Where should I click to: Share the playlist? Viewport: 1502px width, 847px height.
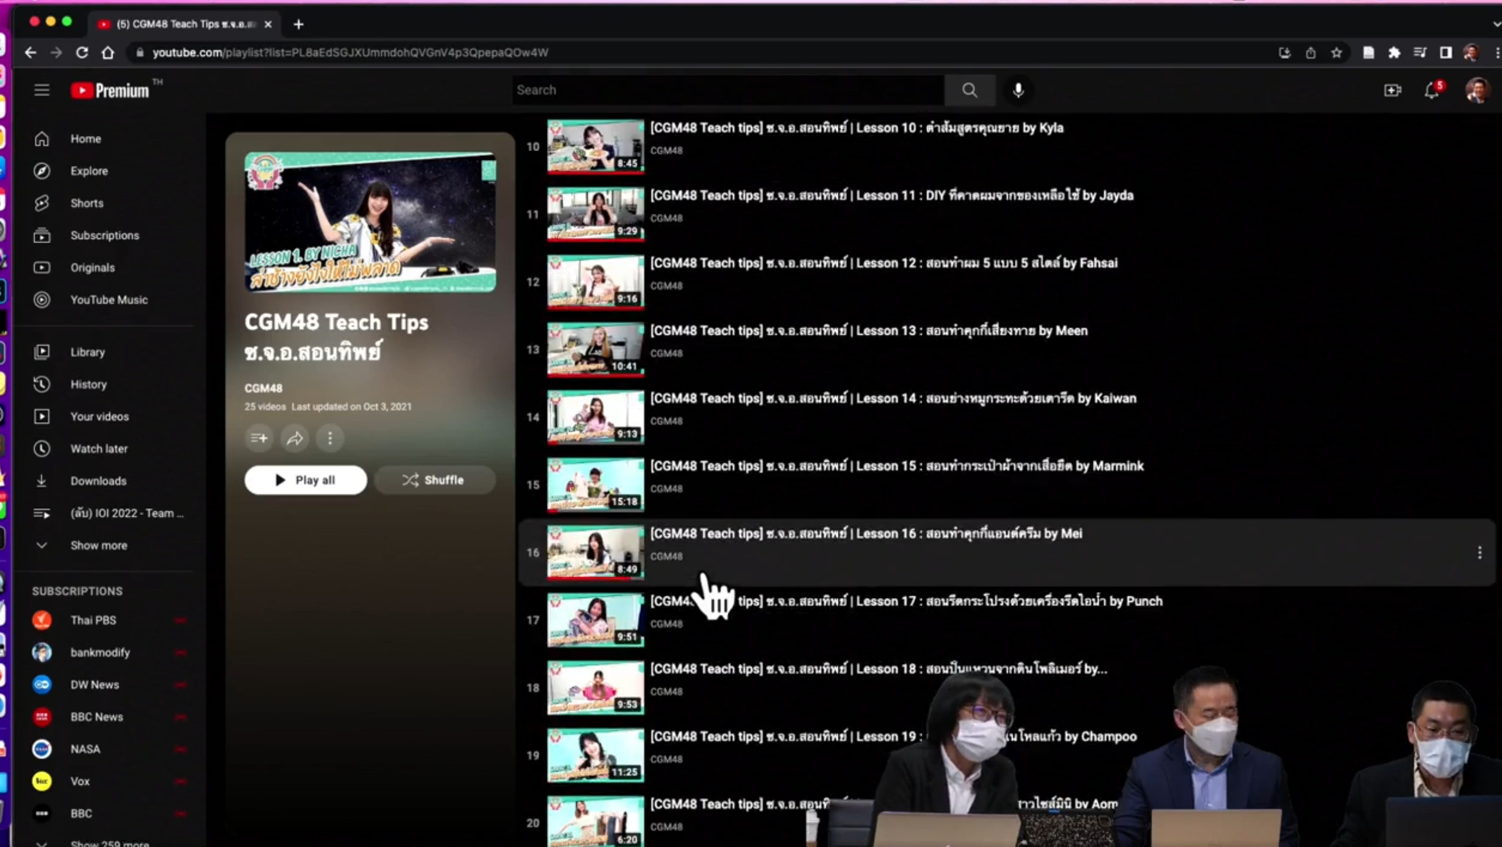(x=294, y=438)
